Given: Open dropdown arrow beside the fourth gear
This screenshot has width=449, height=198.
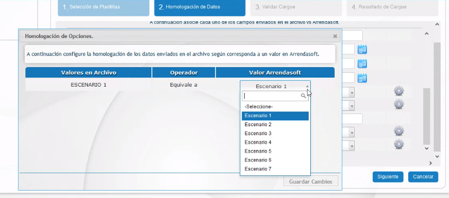Looking at the screenshot, I should click(352, 146).
